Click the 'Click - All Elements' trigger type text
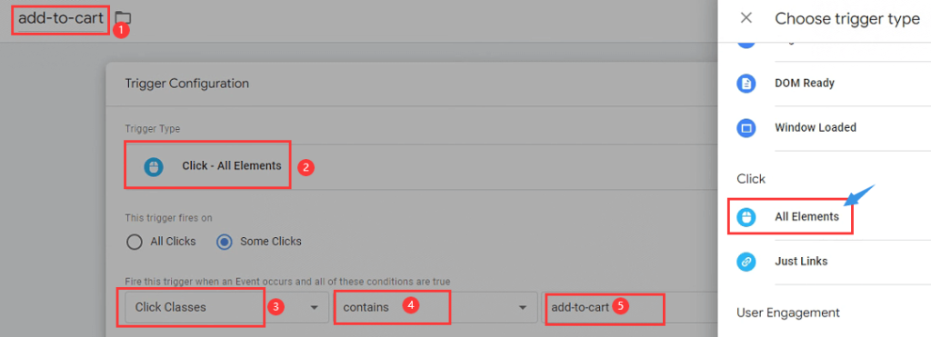The width and height of the screenshot is (931, 337). (x=232, y=166)
